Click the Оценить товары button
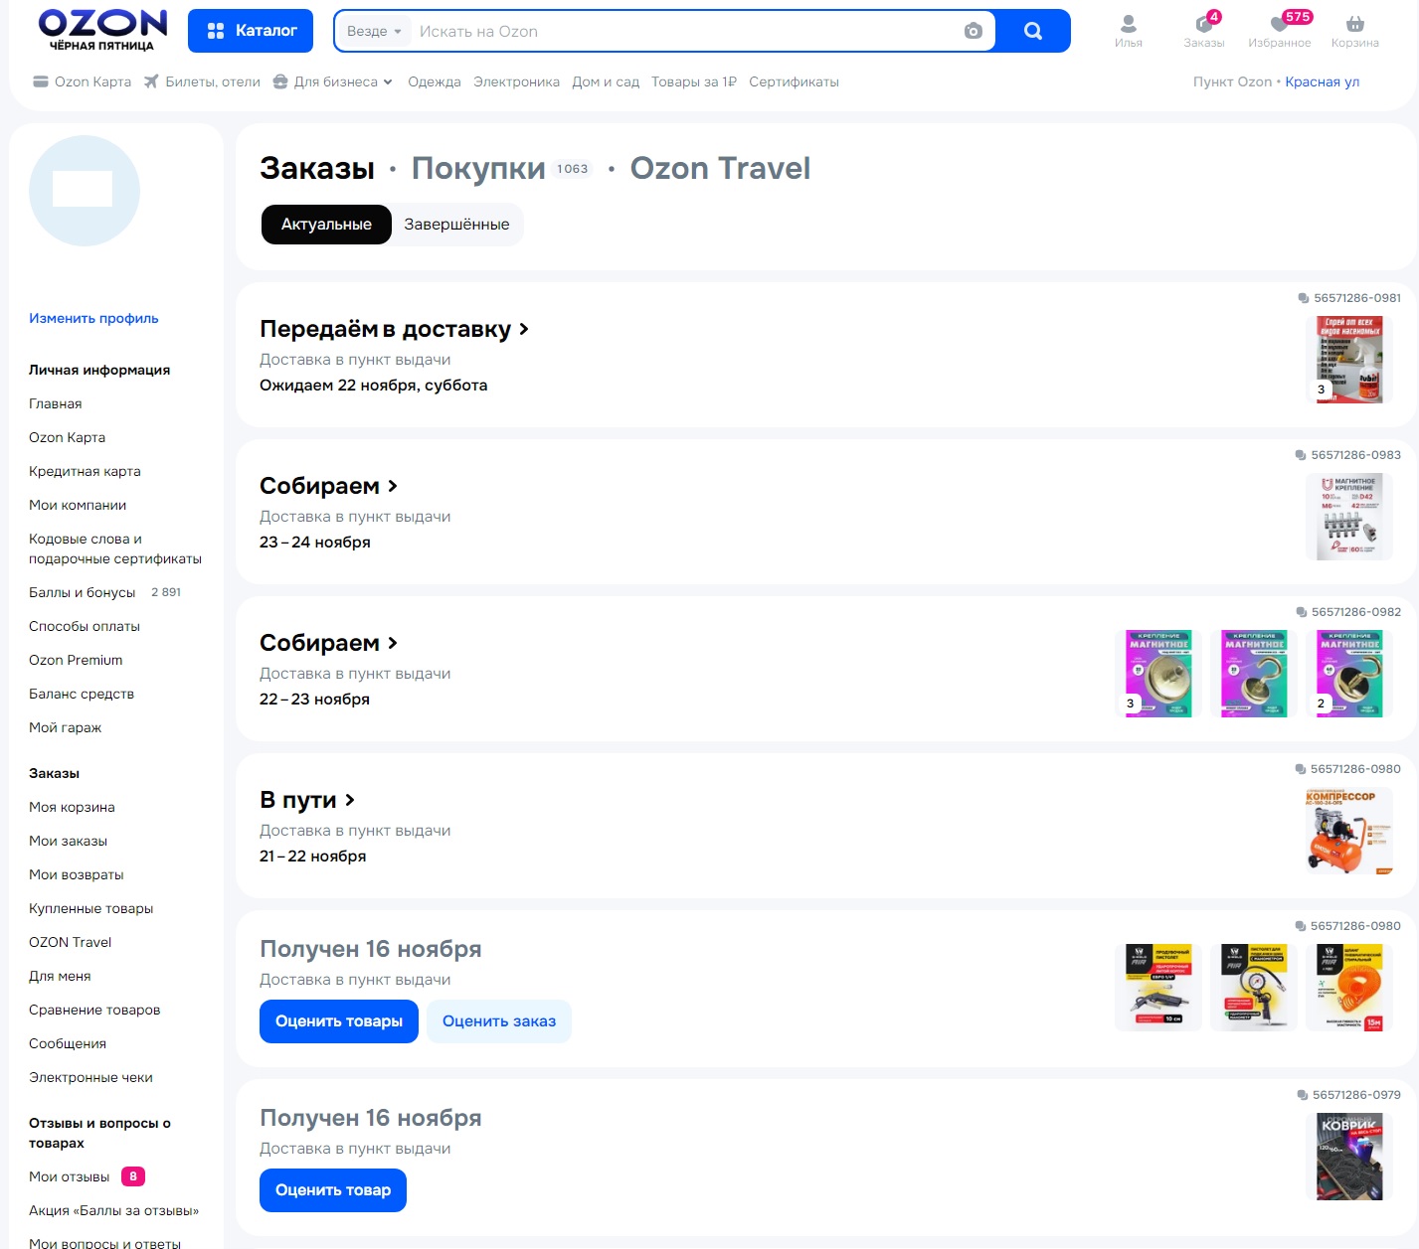1419x1249 pixels. point(339,1021)
